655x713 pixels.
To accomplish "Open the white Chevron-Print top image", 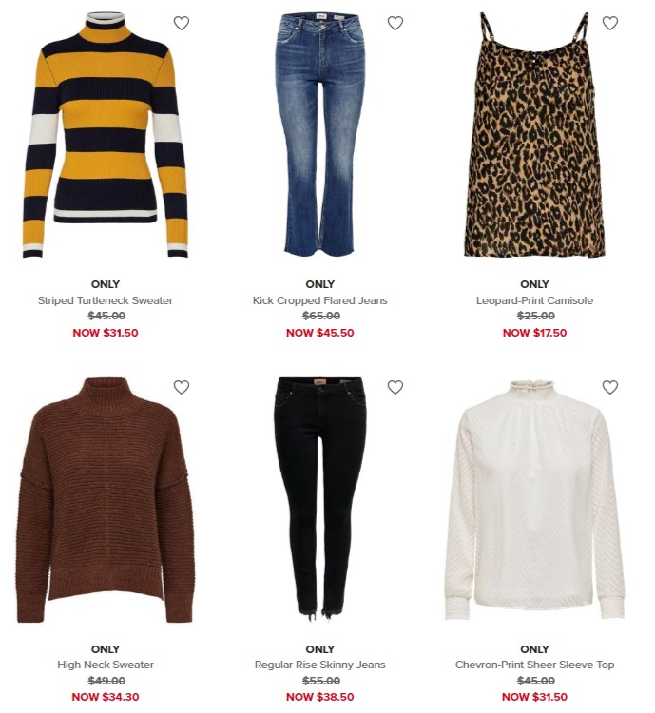I will click(535, 500).
